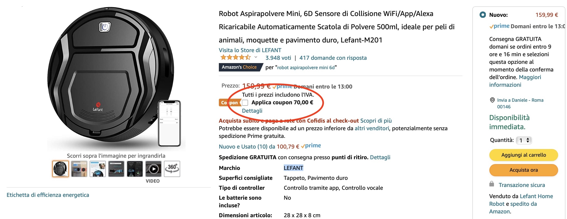
Task: Click the orange Coupon badge
Action: 229,103
